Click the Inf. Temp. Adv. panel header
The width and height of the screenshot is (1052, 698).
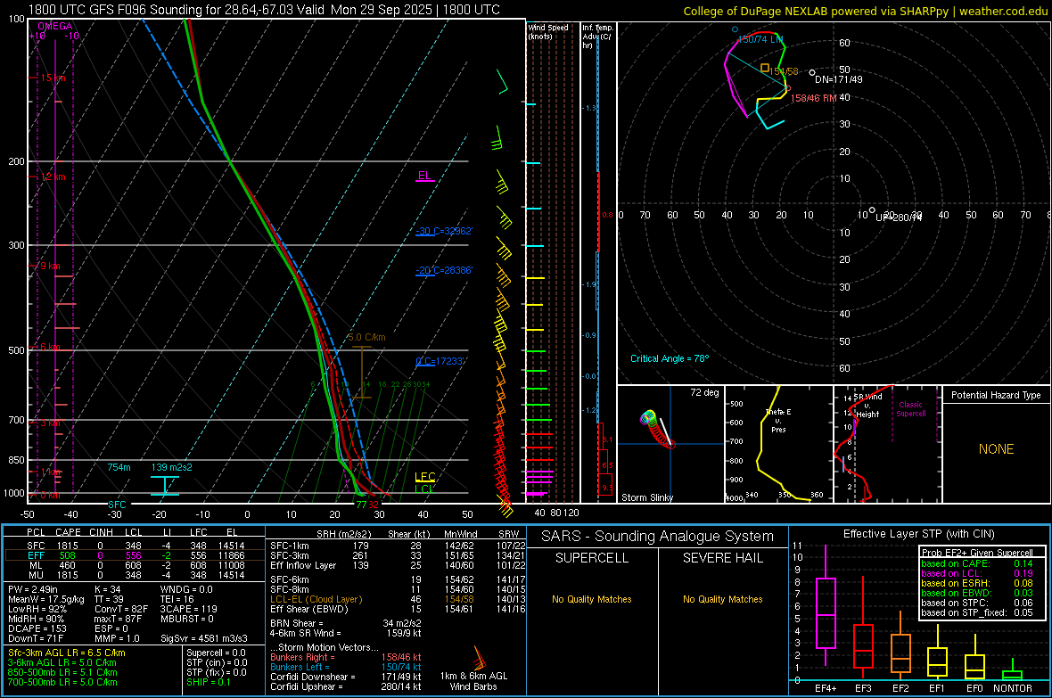tap(596, 37)
